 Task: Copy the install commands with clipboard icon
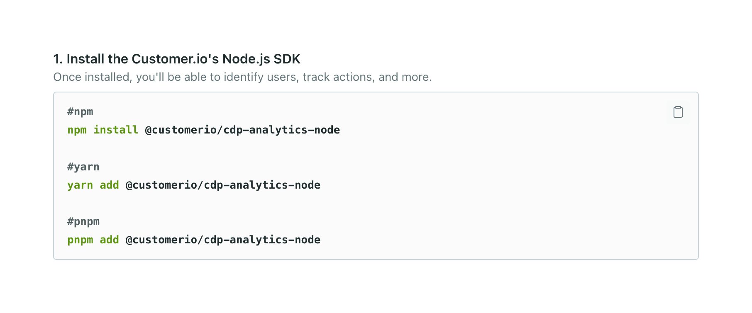[678, 112]
